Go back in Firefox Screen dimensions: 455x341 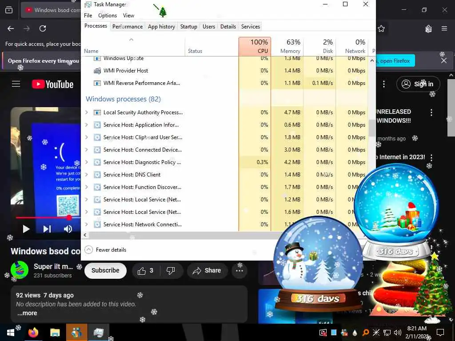11,28
